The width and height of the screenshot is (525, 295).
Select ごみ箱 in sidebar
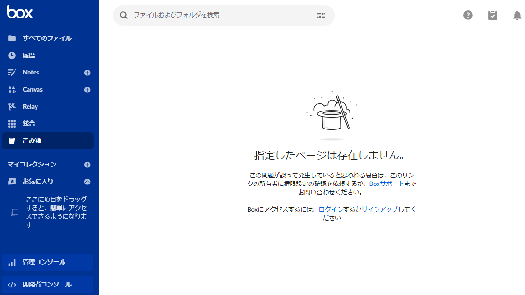coord(32,141)
